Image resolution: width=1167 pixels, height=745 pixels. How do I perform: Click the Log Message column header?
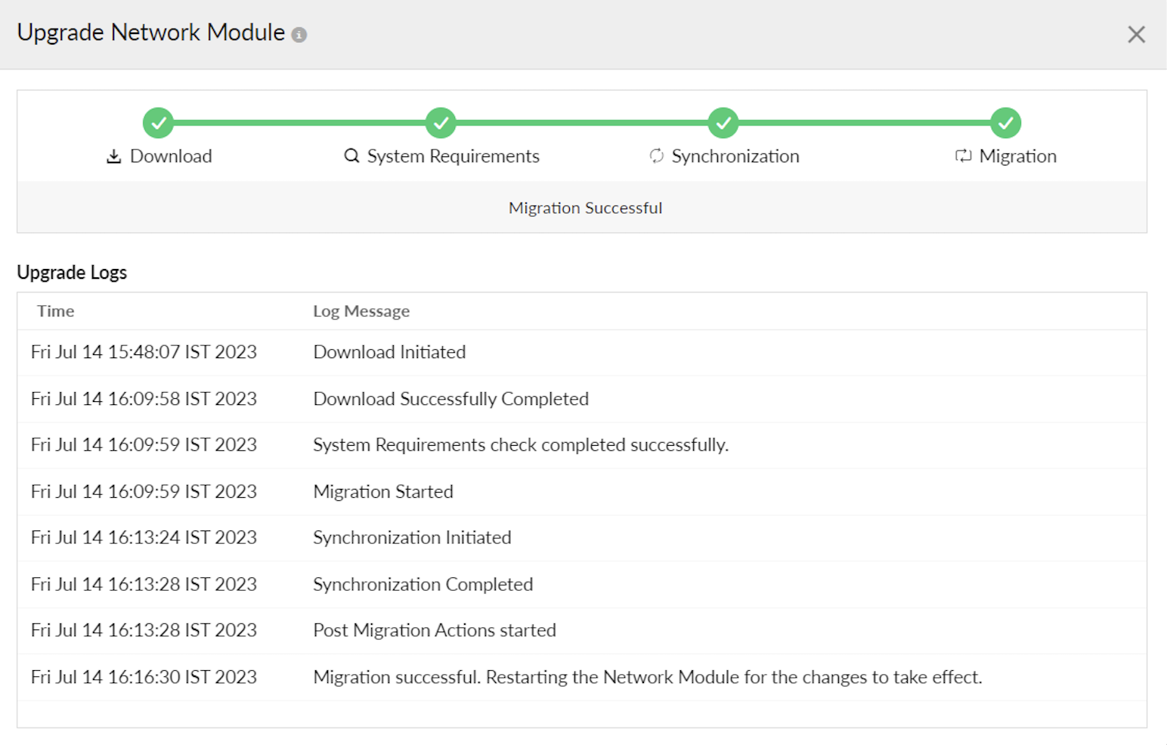tap(361, 311)
